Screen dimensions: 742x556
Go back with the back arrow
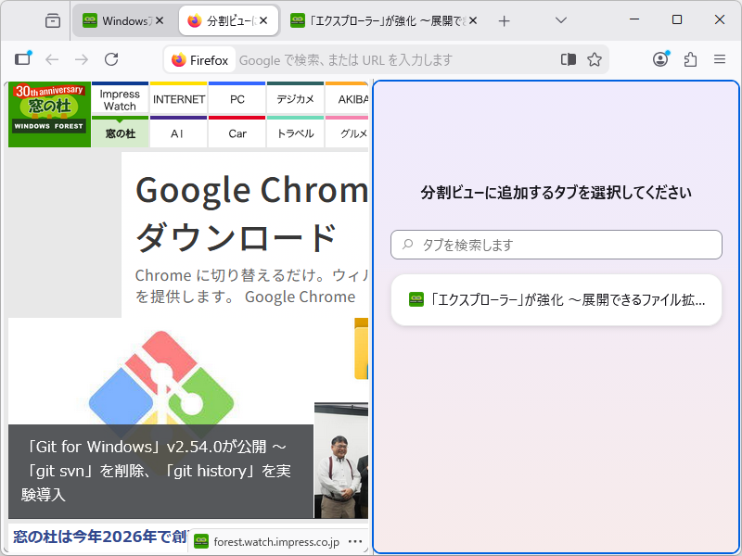[52, 58]
